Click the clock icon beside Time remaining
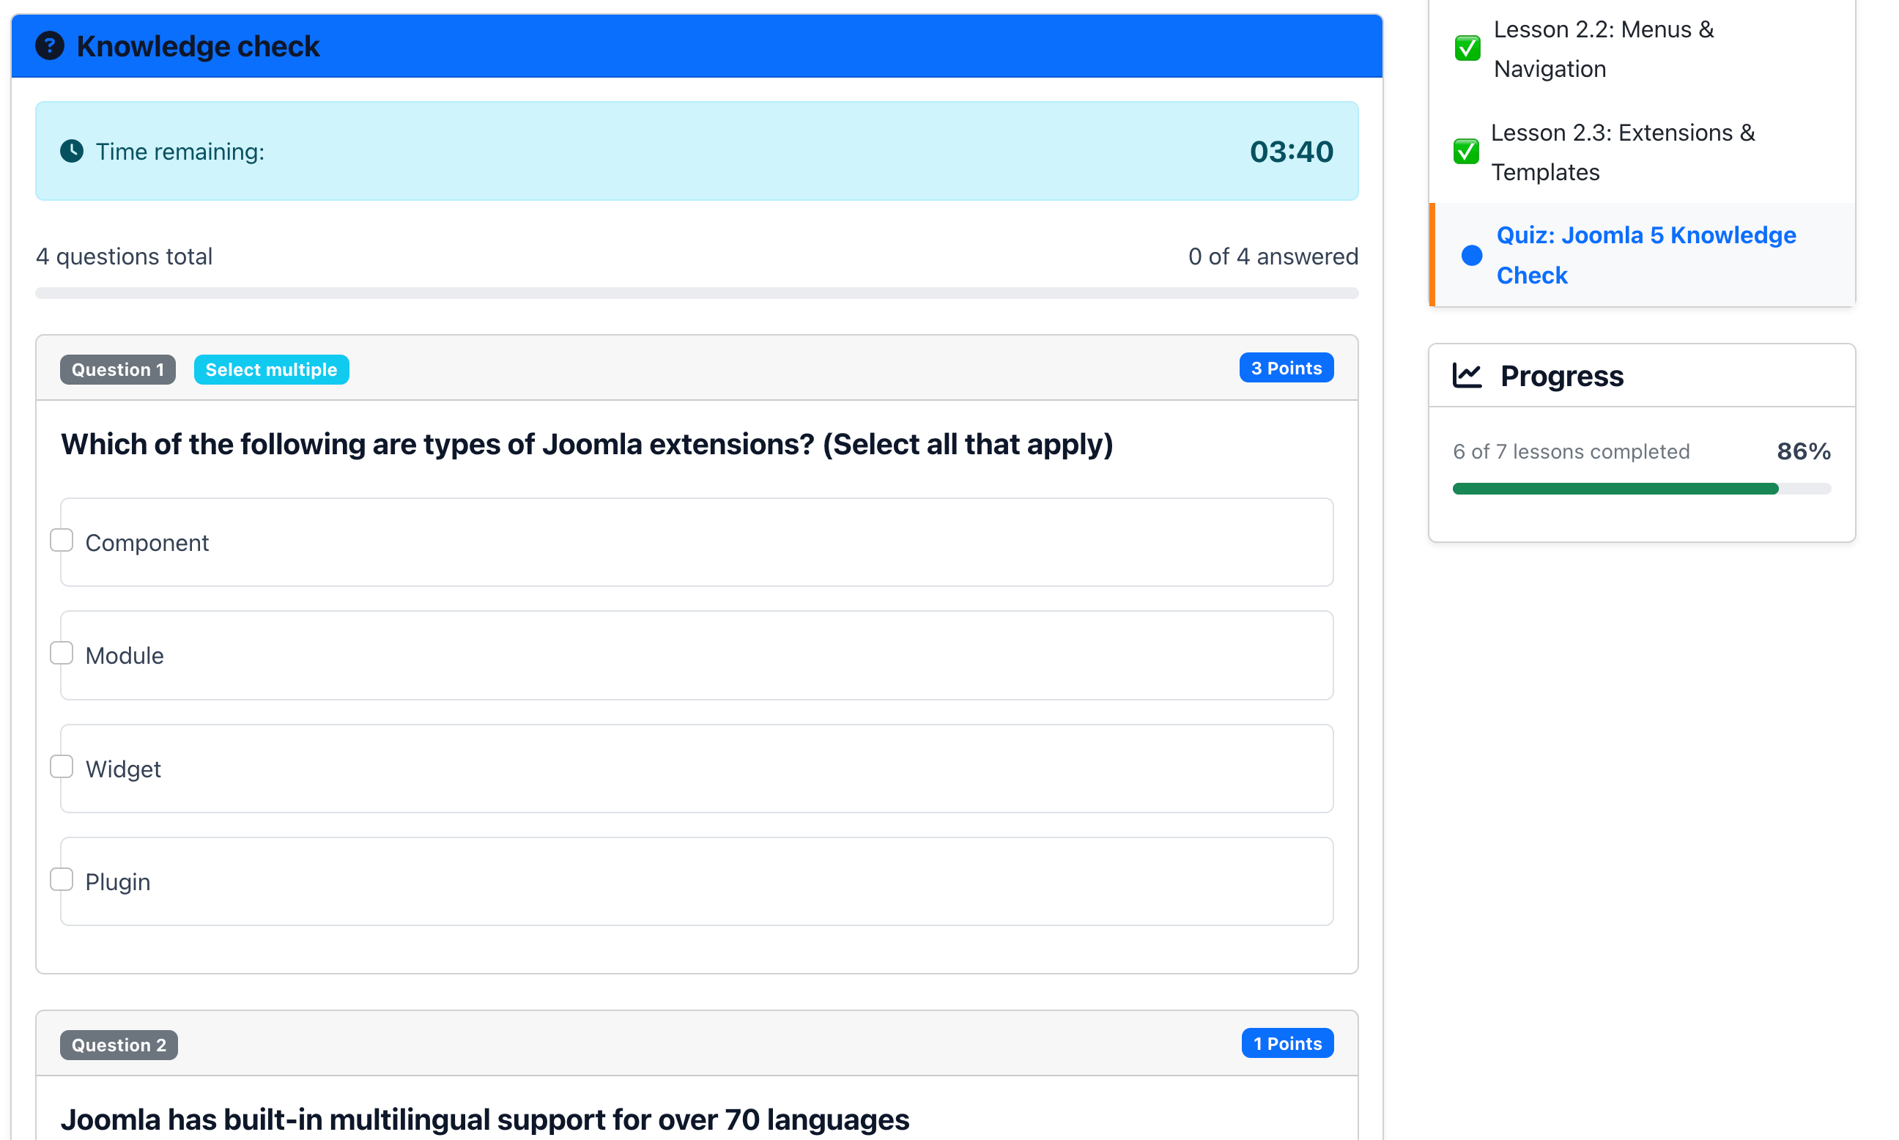 (x=72, y=152)
